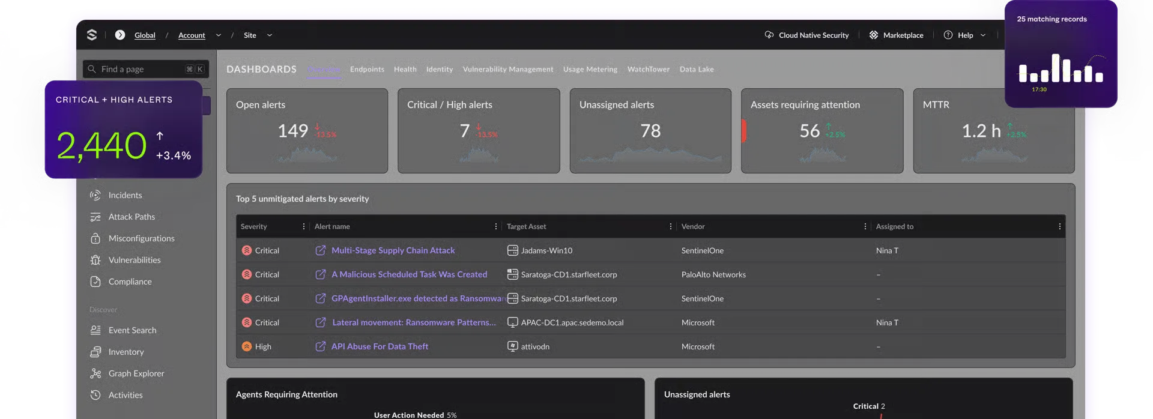This screenshot has height=419, width=1153.
Task: Expand the Site dropdown chevron
Action: [270, 35]
